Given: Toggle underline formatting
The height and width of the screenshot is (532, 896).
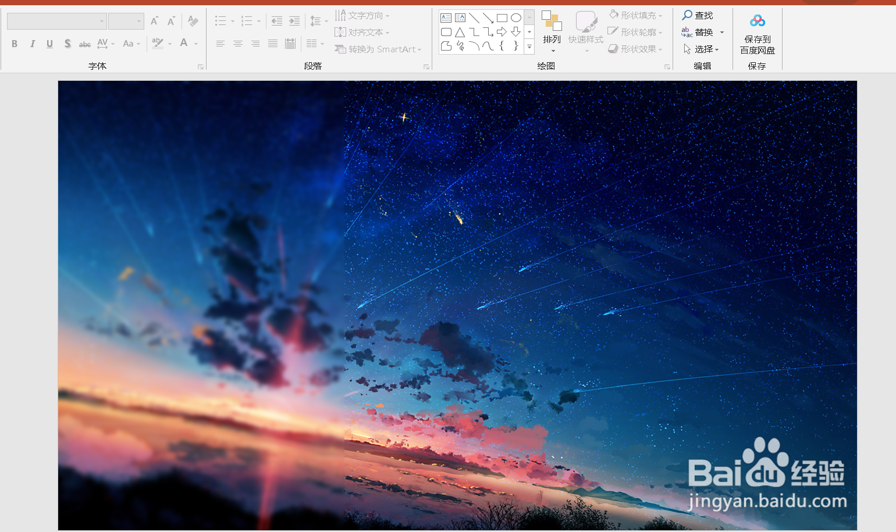Looking at the screenshot, I should 49,44.
